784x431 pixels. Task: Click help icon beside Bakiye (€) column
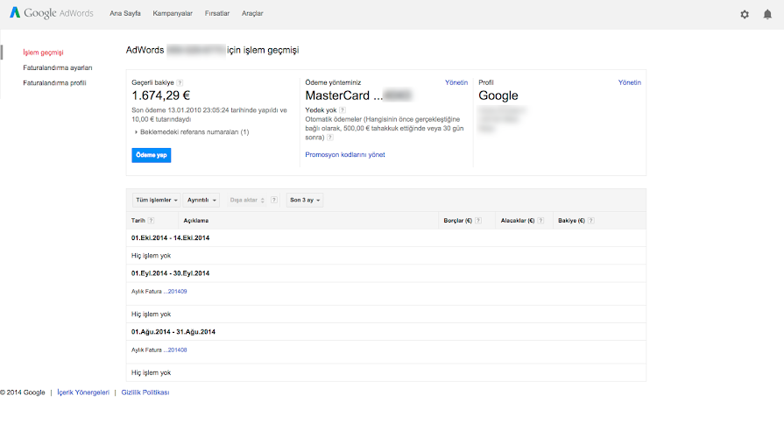(593, 221)
